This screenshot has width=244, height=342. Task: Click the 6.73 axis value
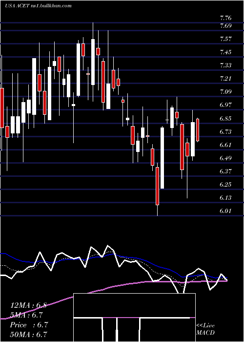[x=225, y=132]
